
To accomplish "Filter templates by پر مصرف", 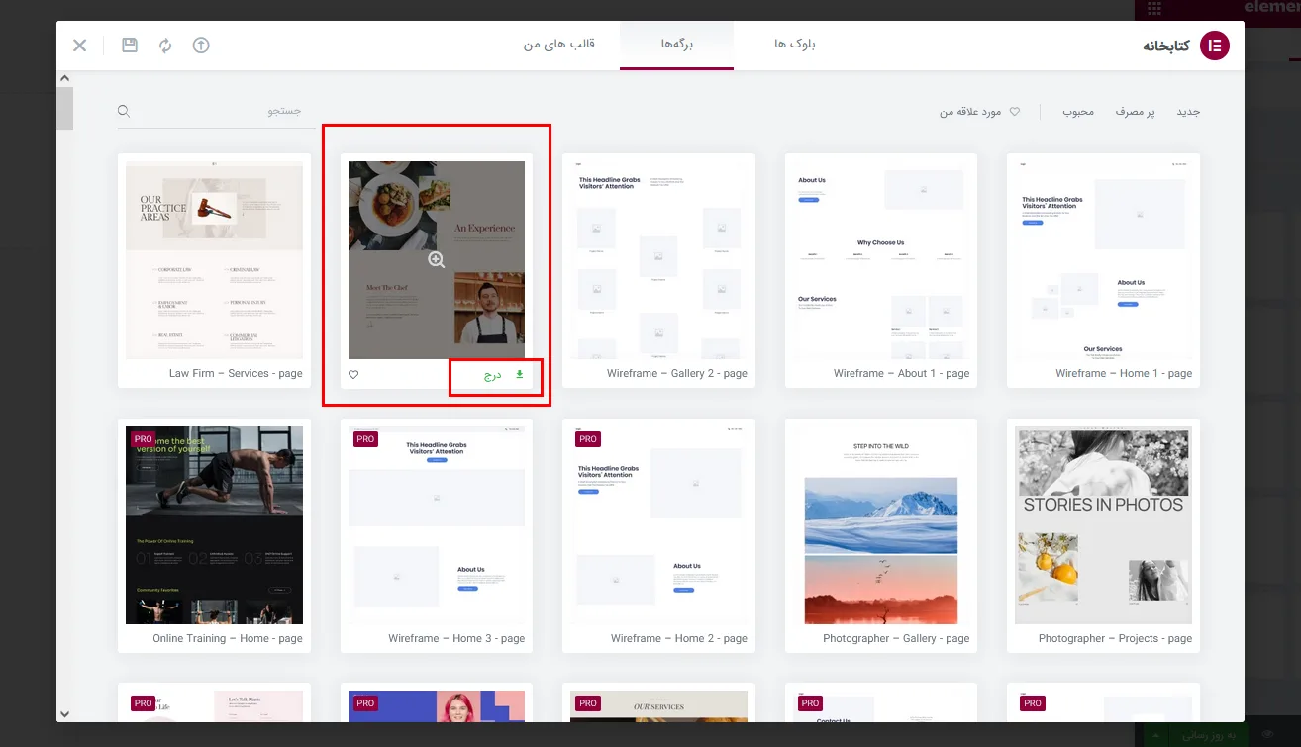I will [x=1136, y=112].
